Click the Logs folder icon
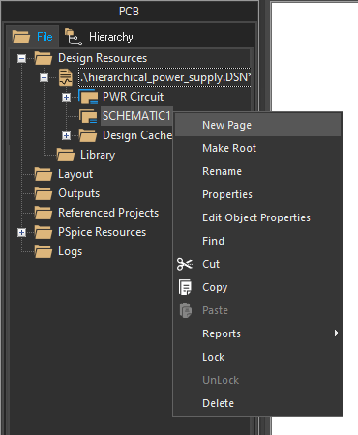This screenshot has width=358, height=435. [x=44, y=251]
